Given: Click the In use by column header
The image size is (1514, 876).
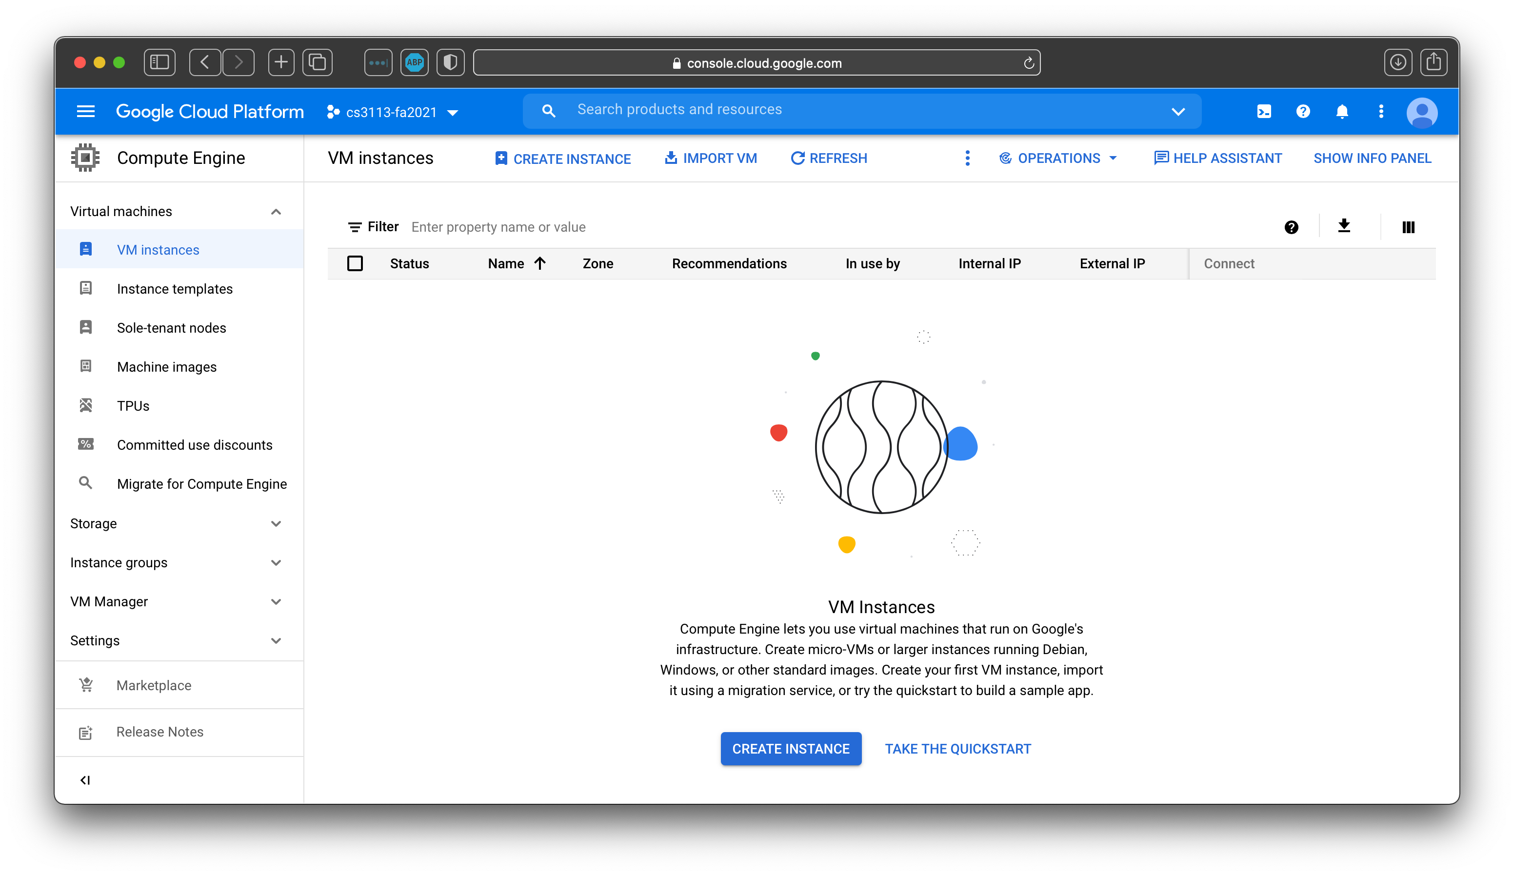Looking at the screenshot, I should pos(872,263).
